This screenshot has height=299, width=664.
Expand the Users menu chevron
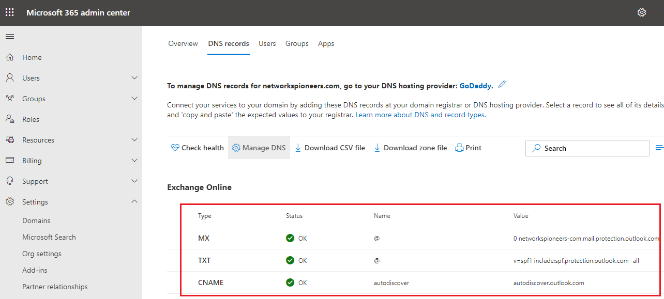click(x=134, y=78)
